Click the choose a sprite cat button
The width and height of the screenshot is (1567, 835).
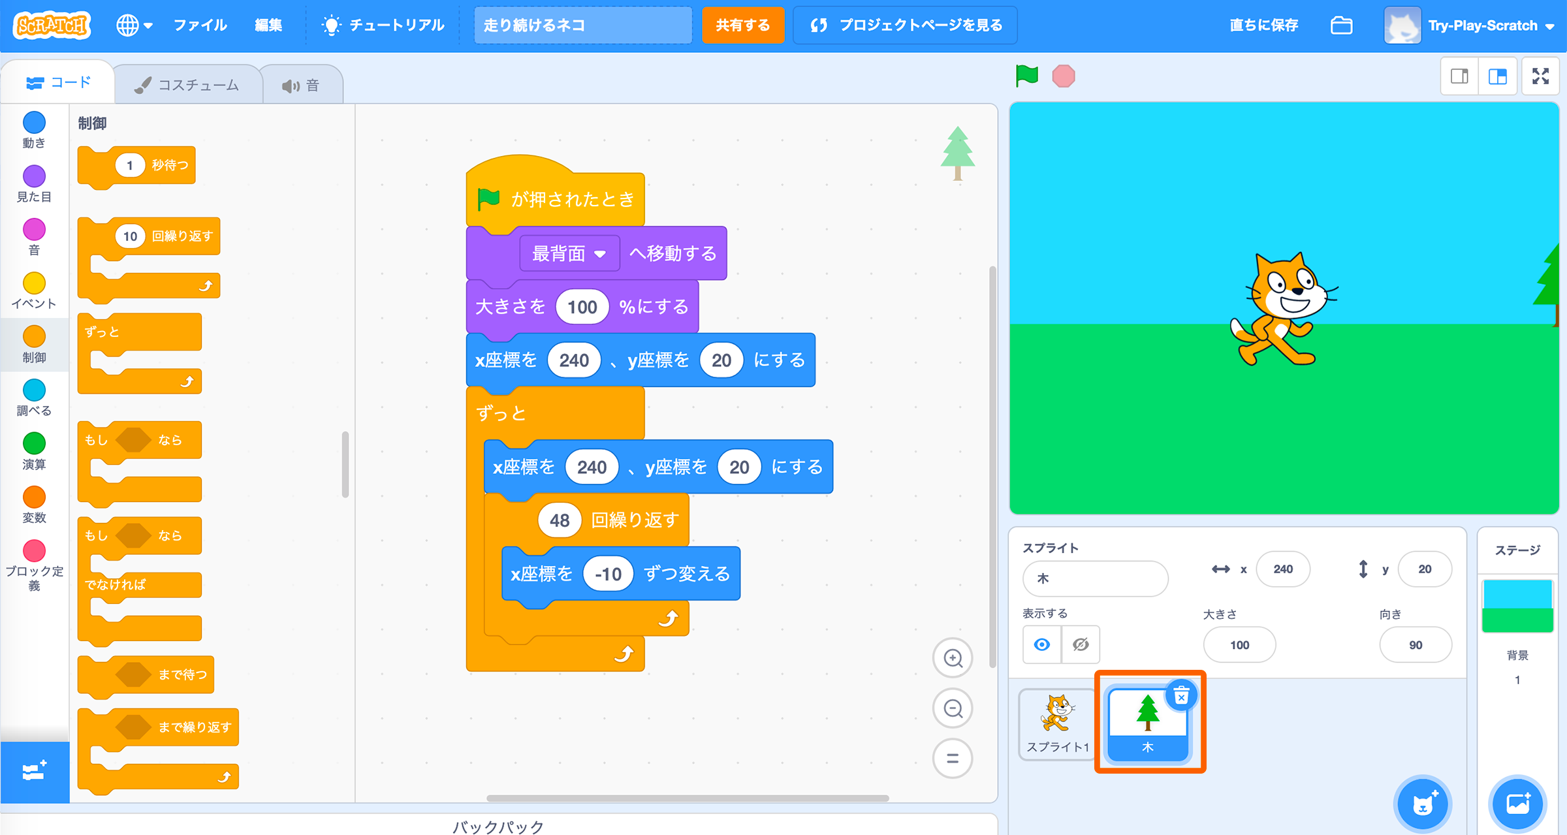point(1423,804)
